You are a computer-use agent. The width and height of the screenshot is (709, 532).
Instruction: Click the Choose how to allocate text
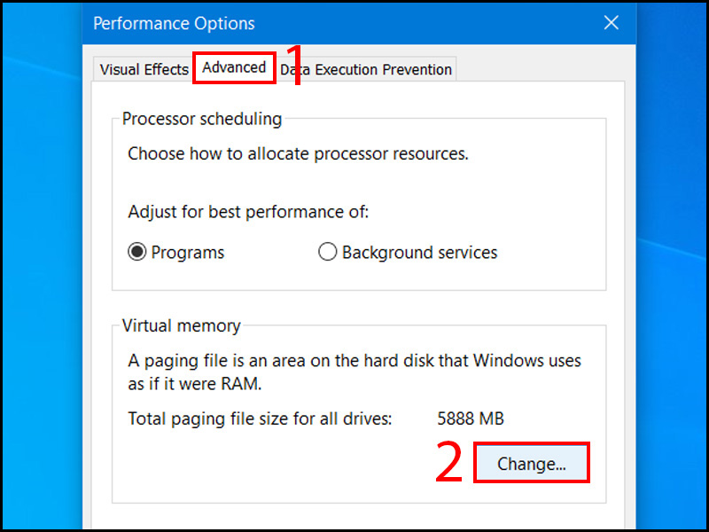pyautogui.click(x=298, y=153)
